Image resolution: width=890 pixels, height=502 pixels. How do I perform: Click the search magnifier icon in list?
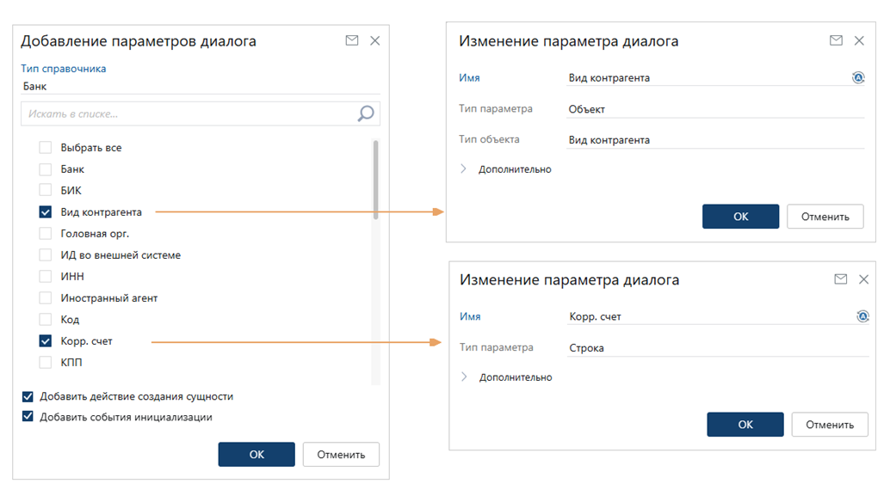[x=366, y=113]
